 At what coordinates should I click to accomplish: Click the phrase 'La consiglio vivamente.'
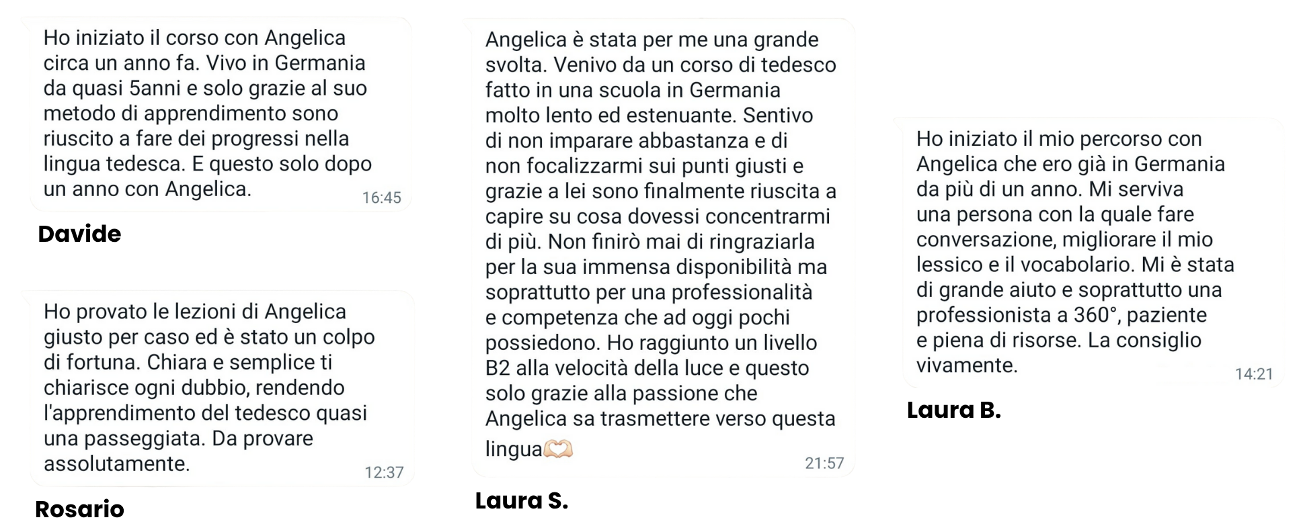1059,353
